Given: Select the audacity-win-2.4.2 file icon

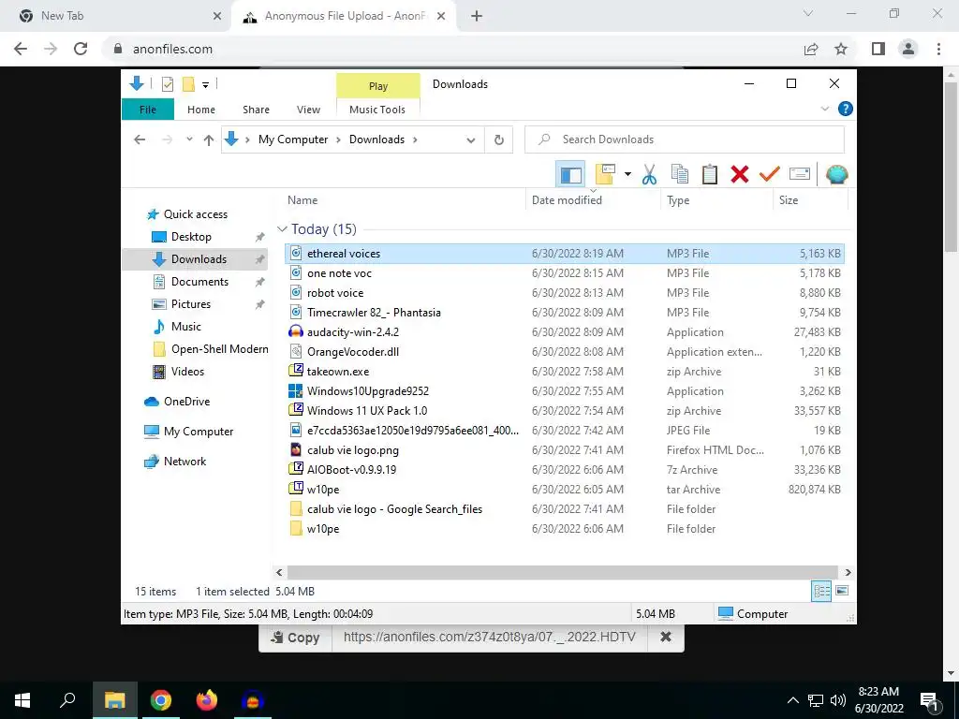Looking at the screenshot, I should click(296, 332).
